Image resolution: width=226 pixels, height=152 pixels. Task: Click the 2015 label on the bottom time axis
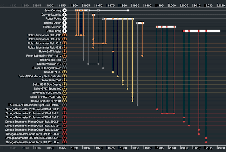click(209, 148)
